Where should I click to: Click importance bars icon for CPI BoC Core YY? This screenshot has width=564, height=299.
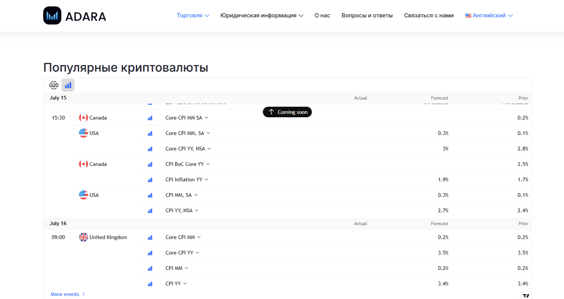tap(150, 164)
